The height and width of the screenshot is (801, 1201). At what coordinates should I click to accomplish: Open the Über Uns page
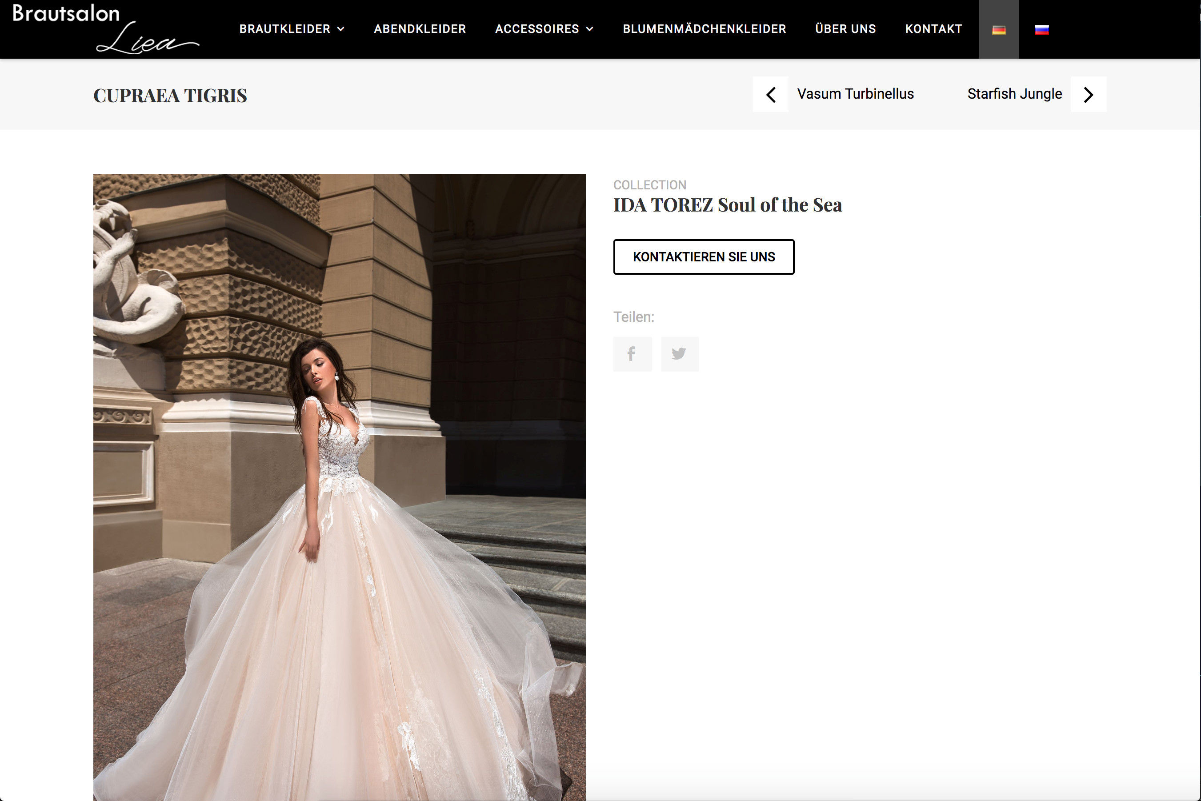[x=845, y=29]
